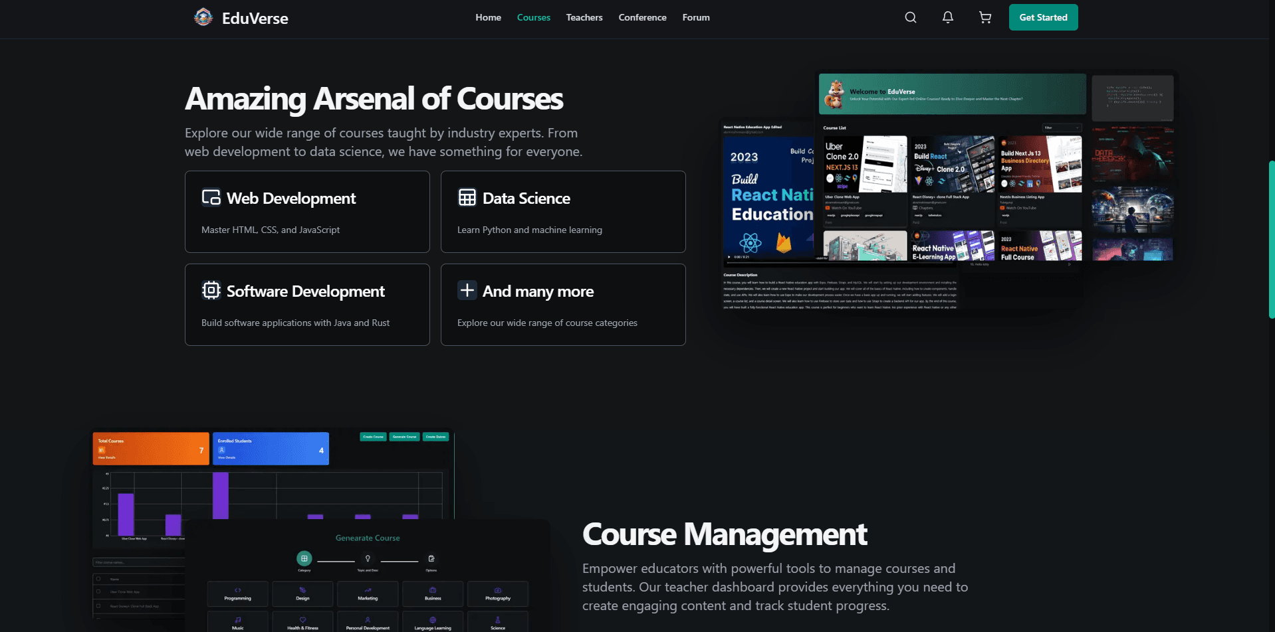Image resolution: width=1275 pixels, height=632 pixels.
Task: Select the Courses nav item
Action: pos(534,17)
